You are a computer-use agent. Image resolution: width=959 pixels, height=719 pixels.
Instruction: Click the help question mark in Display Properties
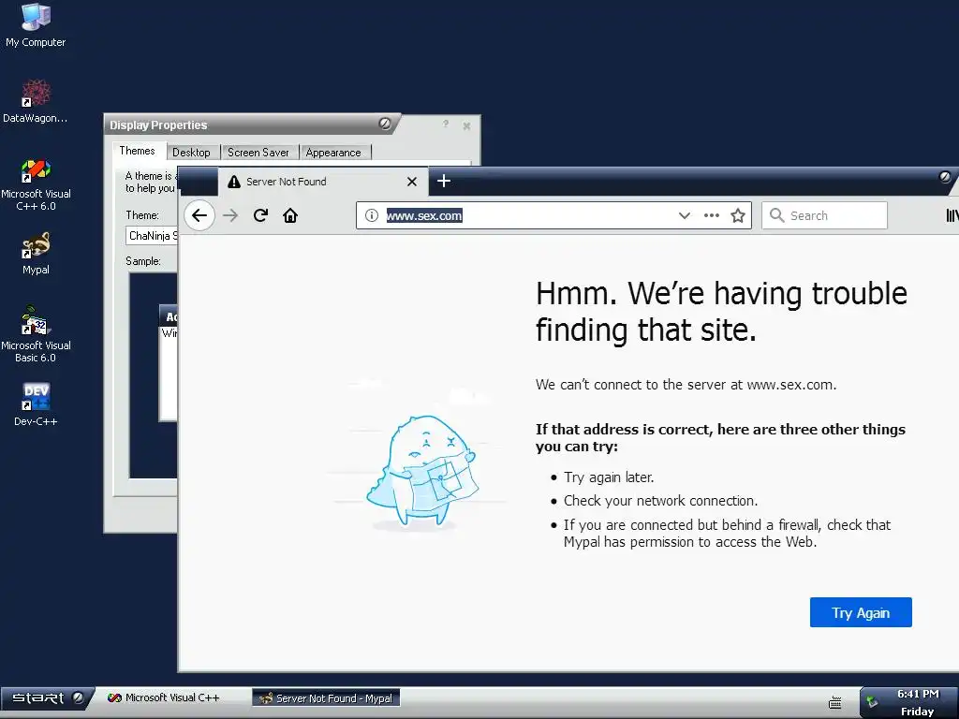coord(446,125)
